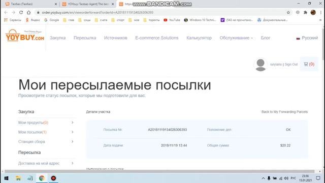Click the user avatar picture
The width and height of the screenshot is (325, 183).
[261, 65]
